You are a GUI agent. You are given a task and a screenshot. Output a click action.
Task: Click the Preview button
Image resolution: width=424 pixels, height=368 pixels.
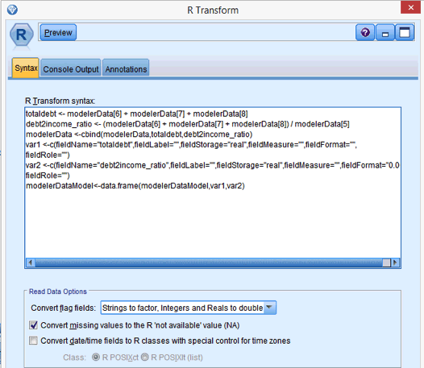(58, 33)
